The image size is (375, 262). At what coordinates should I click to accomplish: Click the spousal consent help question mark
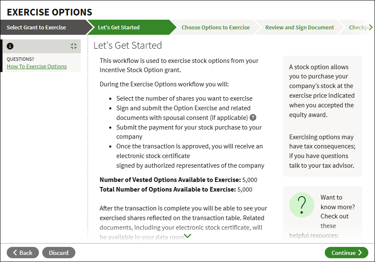[253, 118]
